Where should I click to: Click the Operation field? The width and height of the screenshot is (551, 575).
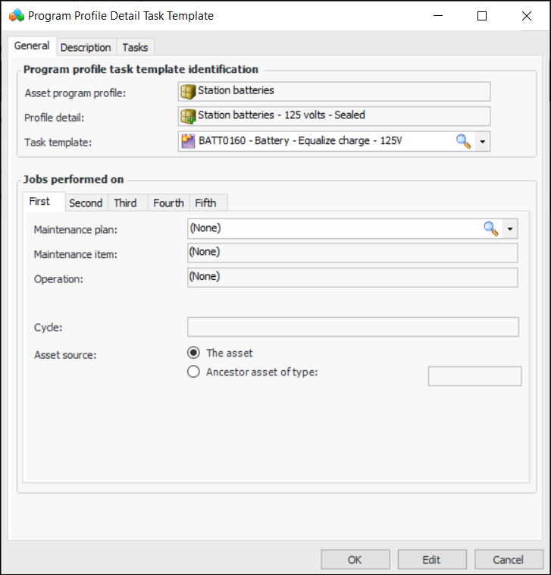[352, 277]
